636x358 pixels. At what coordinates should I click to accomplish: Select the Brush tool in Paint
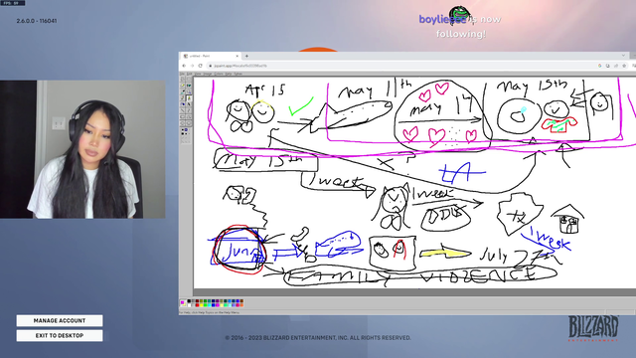(x=189, y=97)
